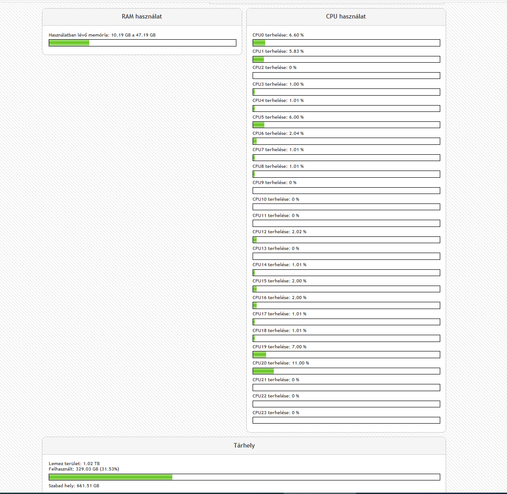Screen dimensions: 507x494
Task: Click the CPU4 load bar
Action: (346, 109)
